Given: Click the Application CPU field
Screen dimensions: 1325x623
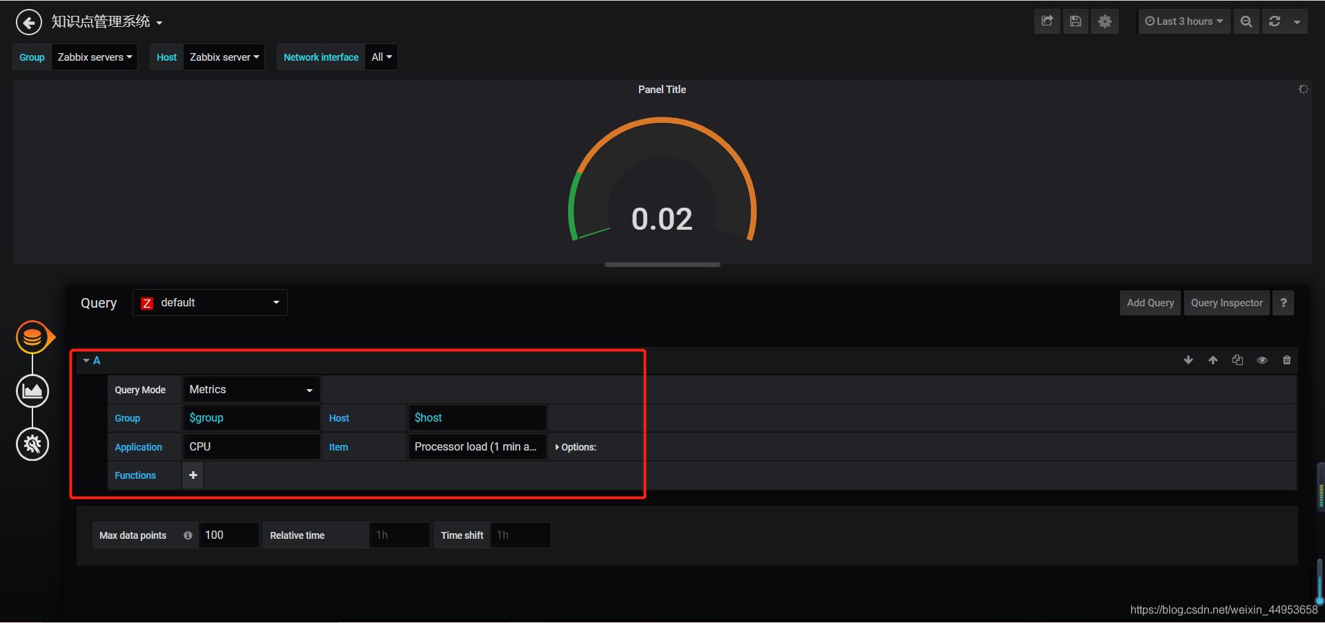Looking at the screenshot, I should [251, 447].
